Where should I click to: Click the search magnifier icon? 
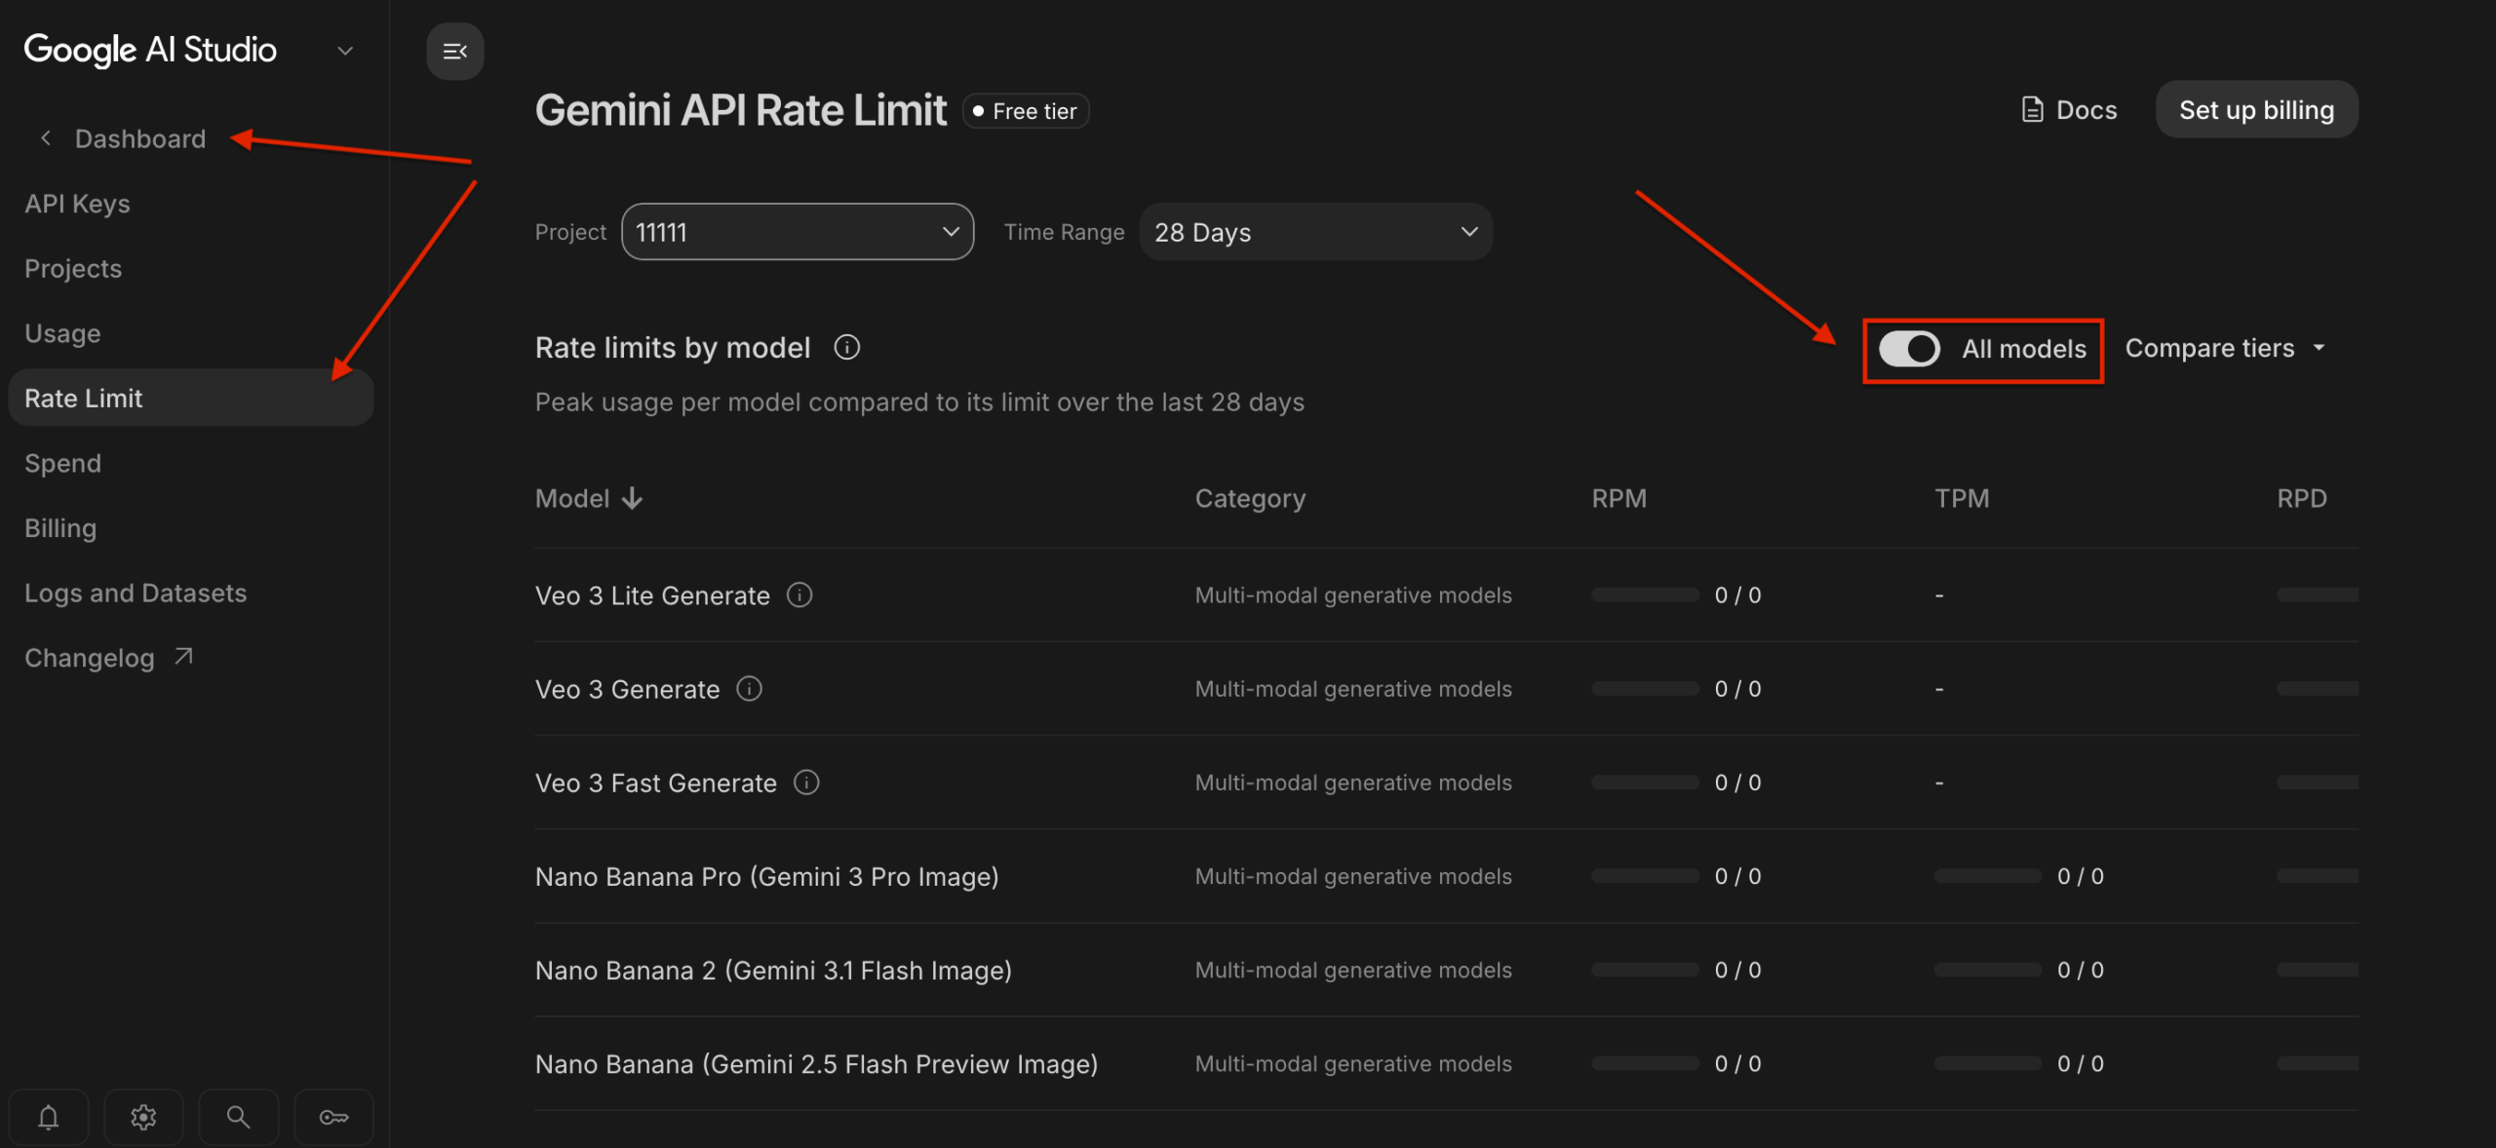click(238, 1117)
